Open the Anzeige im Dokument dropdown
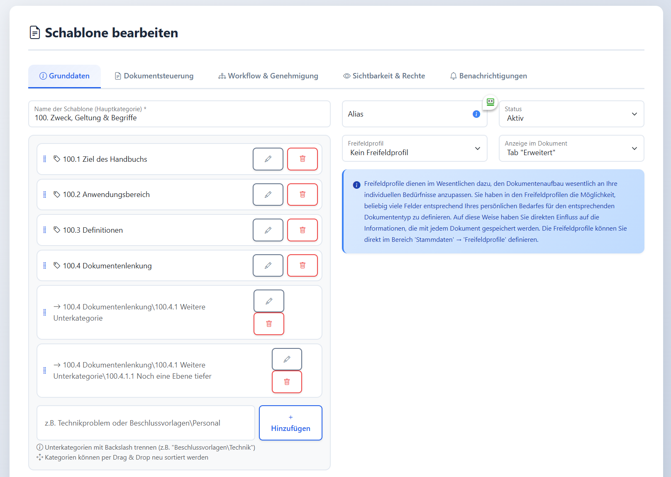The width and height of the screenshot is (671, 477). (571, 148)
